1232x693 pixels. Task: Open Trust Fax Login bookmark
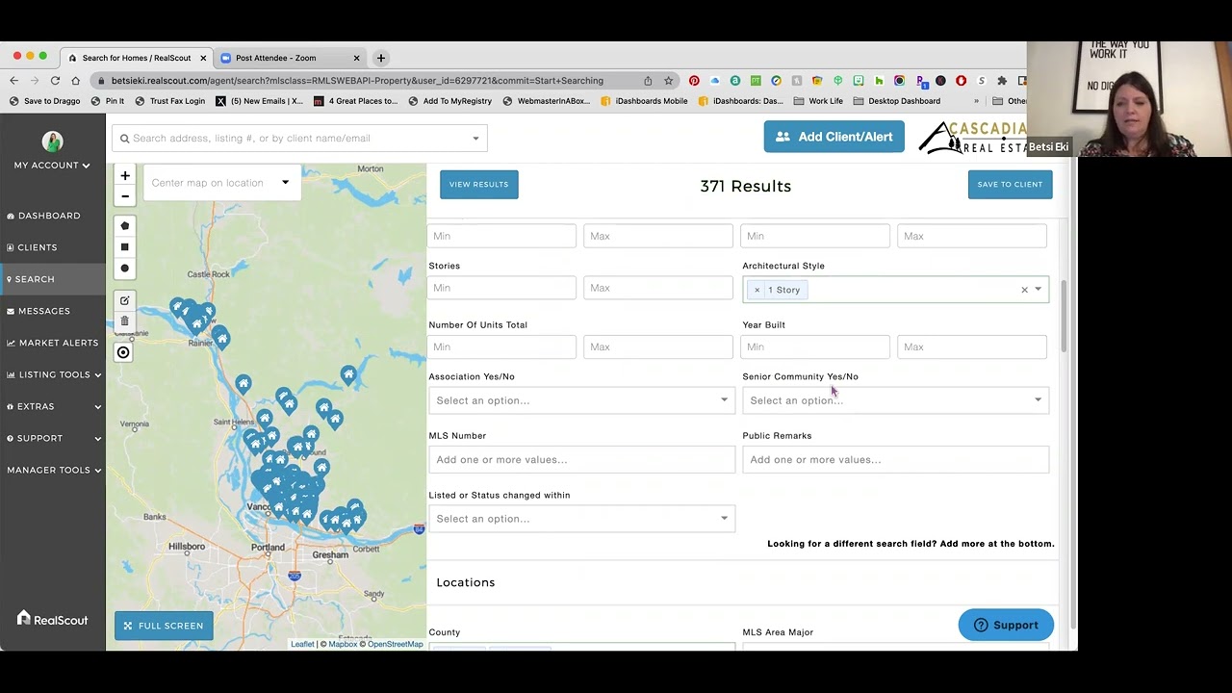(169, 101)
